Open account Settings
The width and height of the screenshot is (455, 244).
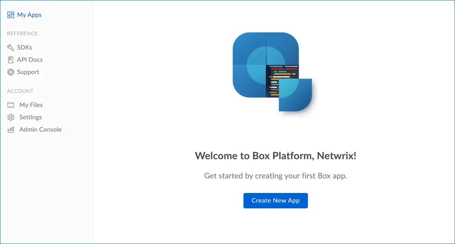coord(30,117)
